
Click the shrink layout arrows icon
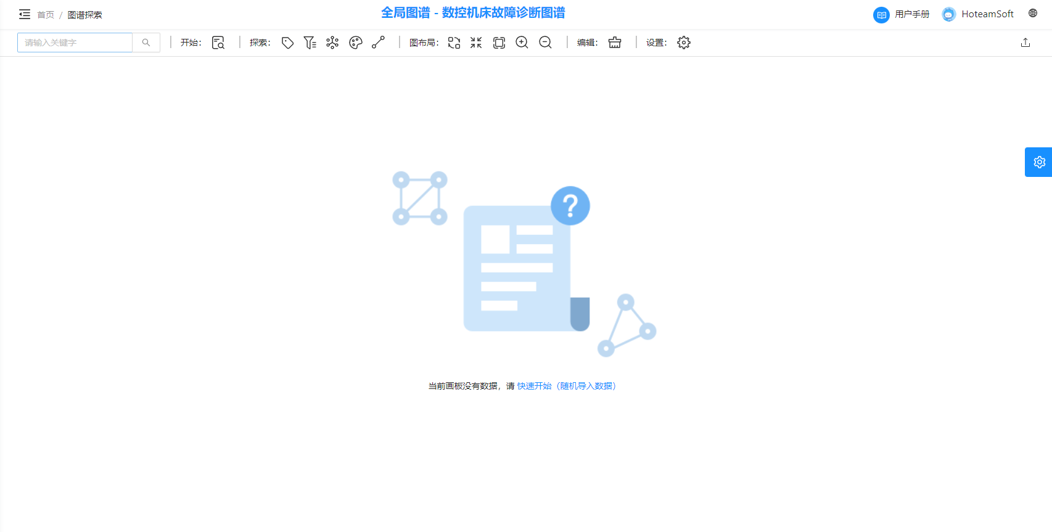point(476,43)
